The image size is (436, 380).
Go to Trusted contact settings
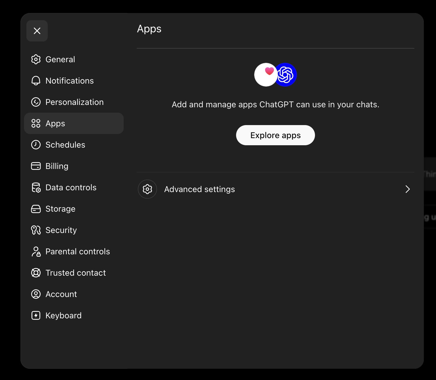click(x=74, y=273)
